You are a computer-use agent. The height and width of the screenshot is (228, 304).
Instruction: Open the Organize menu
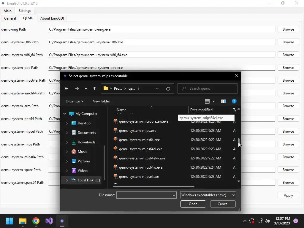tap(75, 101)
